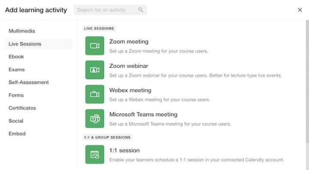
Task: Click the Zoom webinar presenter icon
Action: (94, 70)
